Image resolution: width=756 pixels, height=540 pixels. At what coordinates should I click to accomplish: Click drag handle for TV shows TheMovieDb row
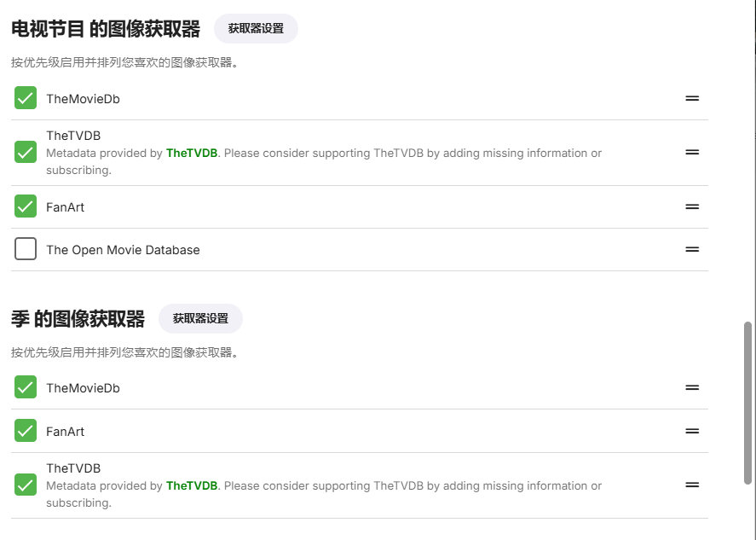click(692, 98)
